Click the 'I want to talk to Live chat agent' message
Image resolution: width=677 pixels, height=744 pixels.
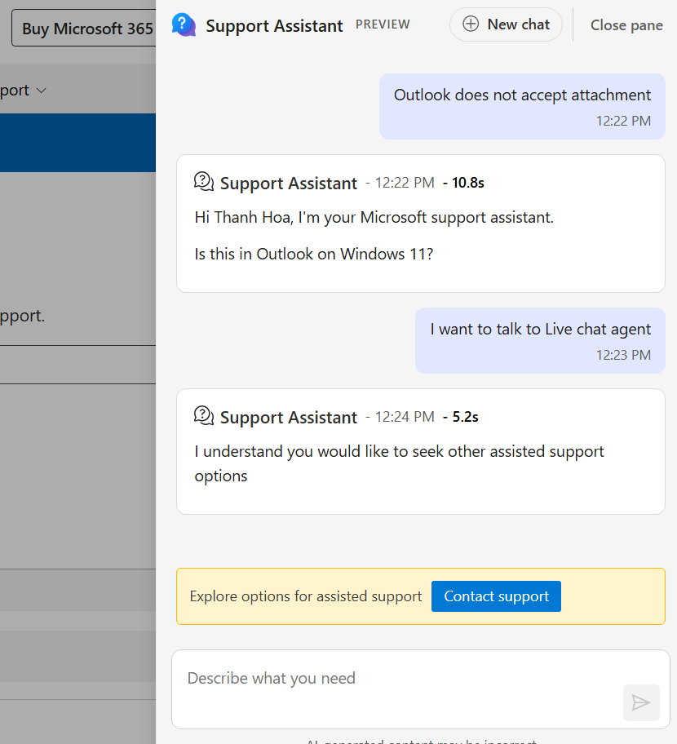pyautogui.click(x=540, y=340)
